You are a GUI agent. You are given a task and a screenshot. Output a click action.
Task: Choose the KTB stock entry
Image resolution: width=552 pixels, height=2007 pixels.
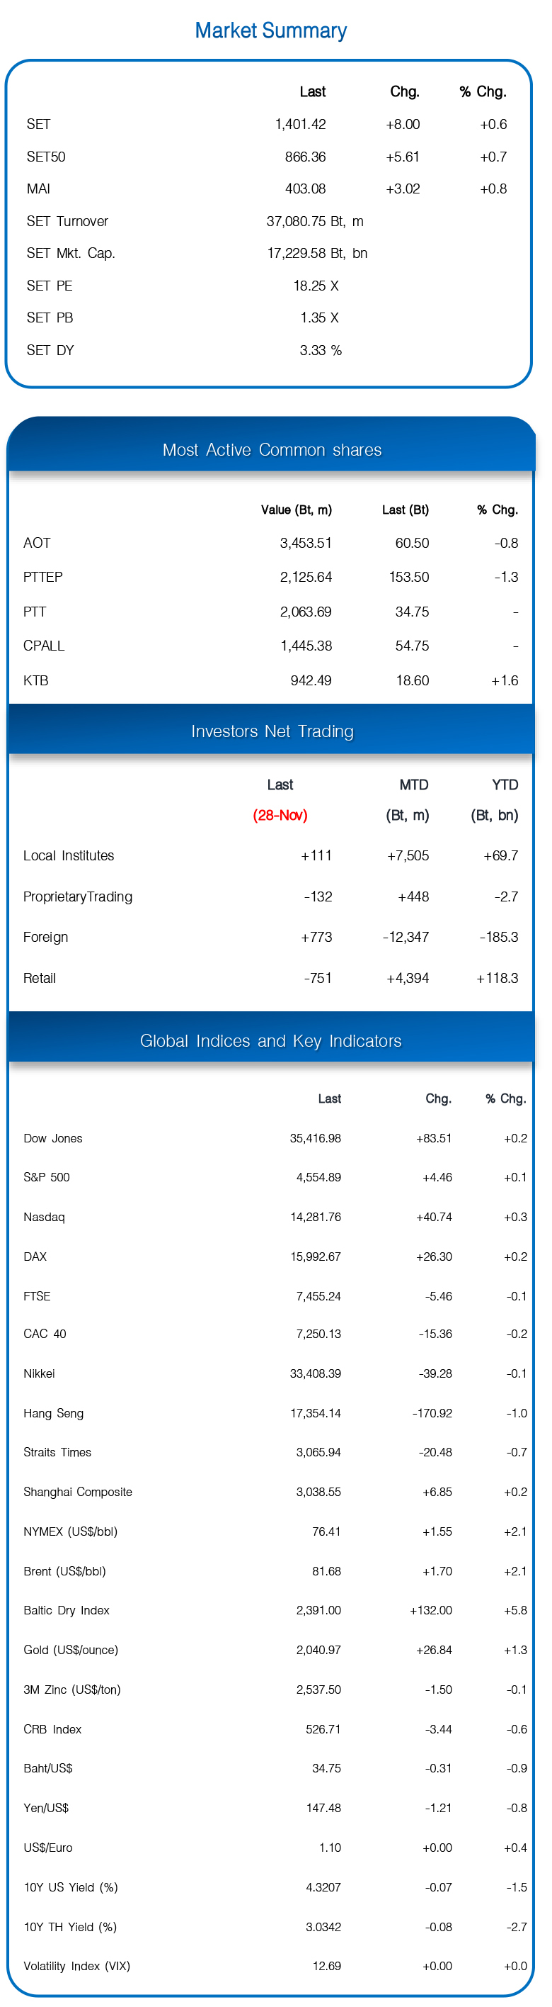36,680
